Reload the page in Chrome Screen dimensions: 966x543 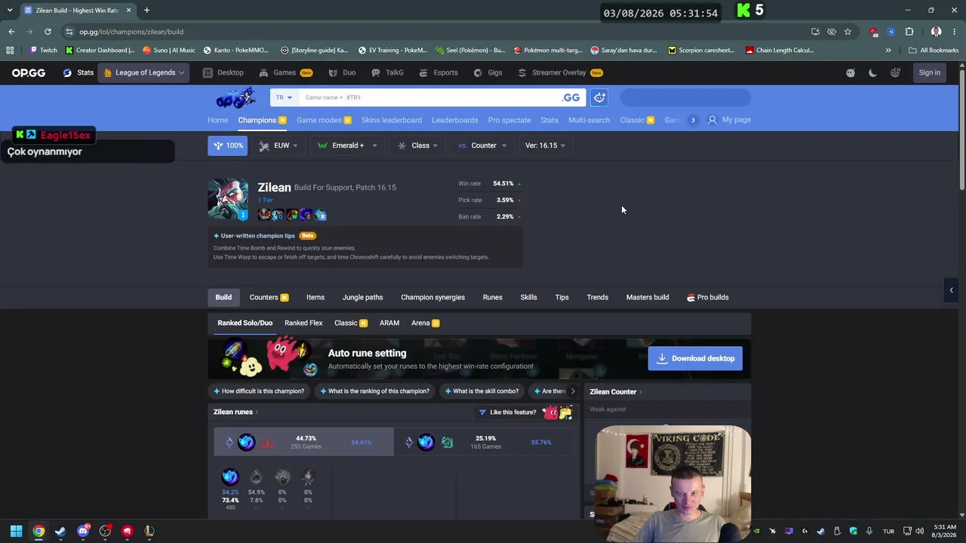coord(48,32)
